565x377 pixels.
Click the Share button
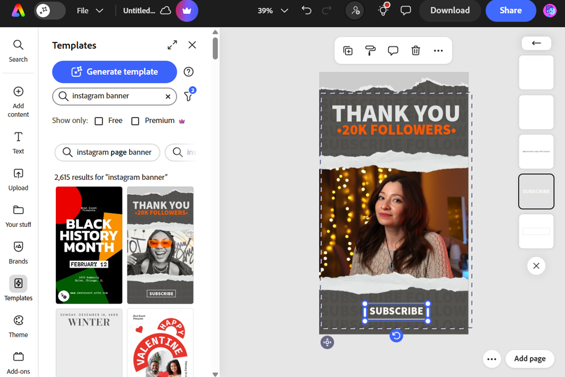pyautogui.click(x=510, y=10)
